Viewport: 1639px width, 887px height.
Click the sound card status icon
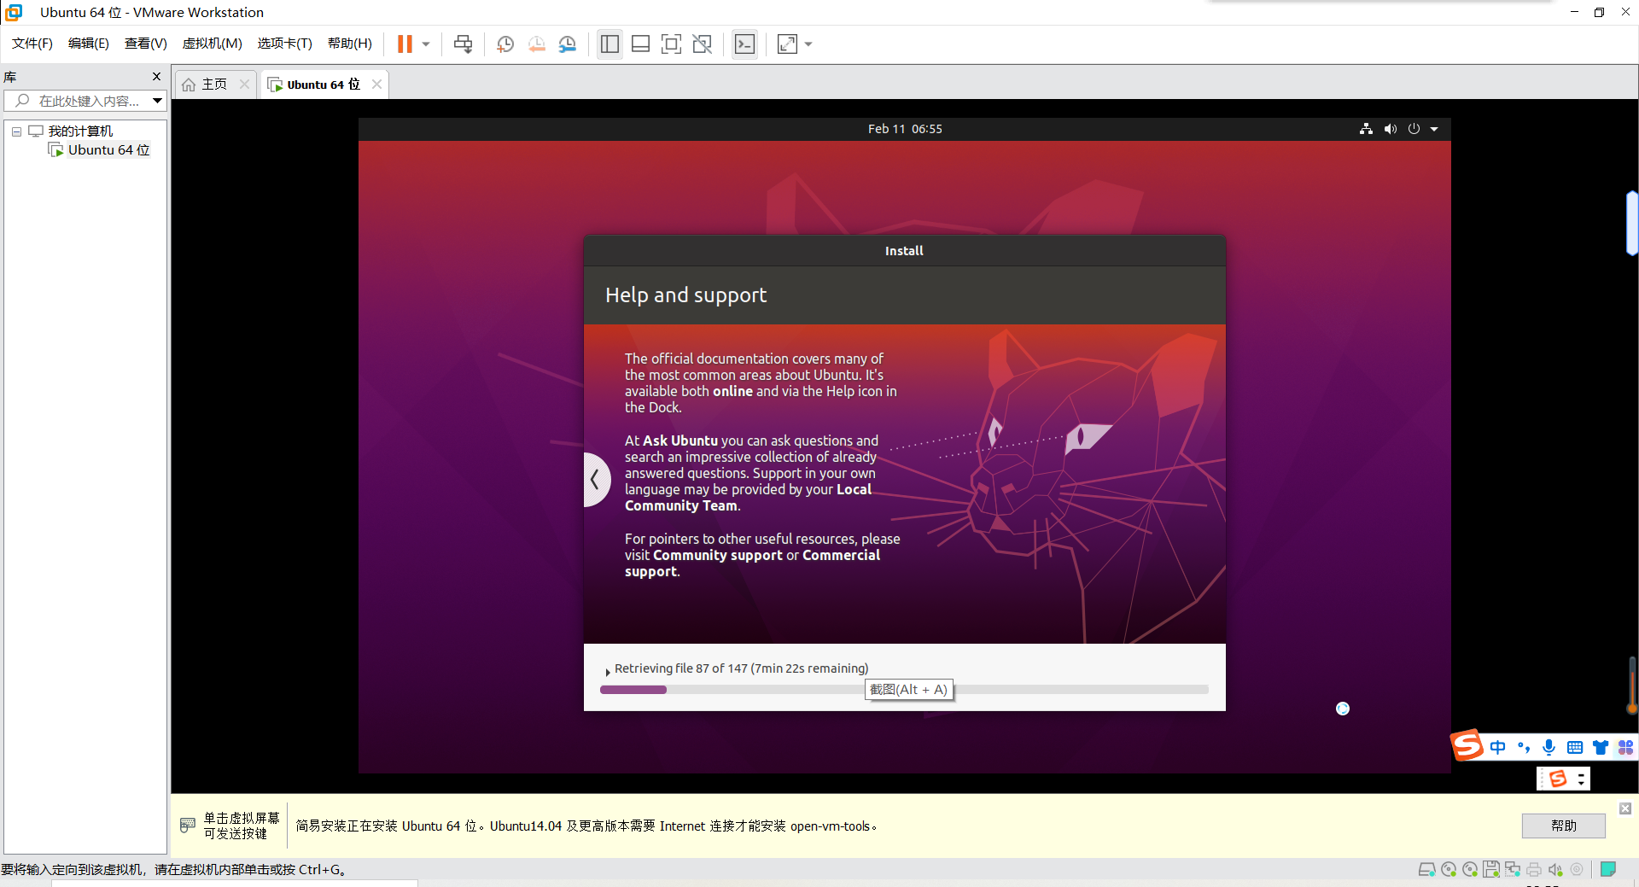tap(1555, 870)
